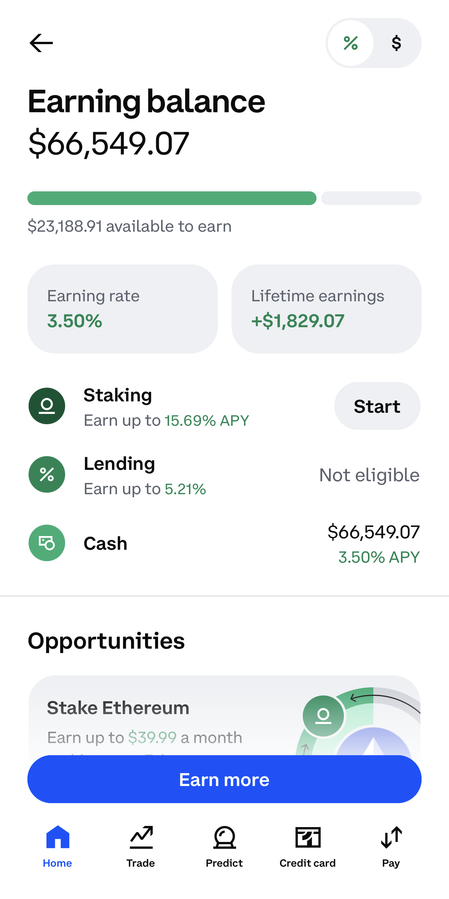Viewport: 449px width, 899px height.
Task: Tap the Lending percent circle icon
Action: coord(47,474)
